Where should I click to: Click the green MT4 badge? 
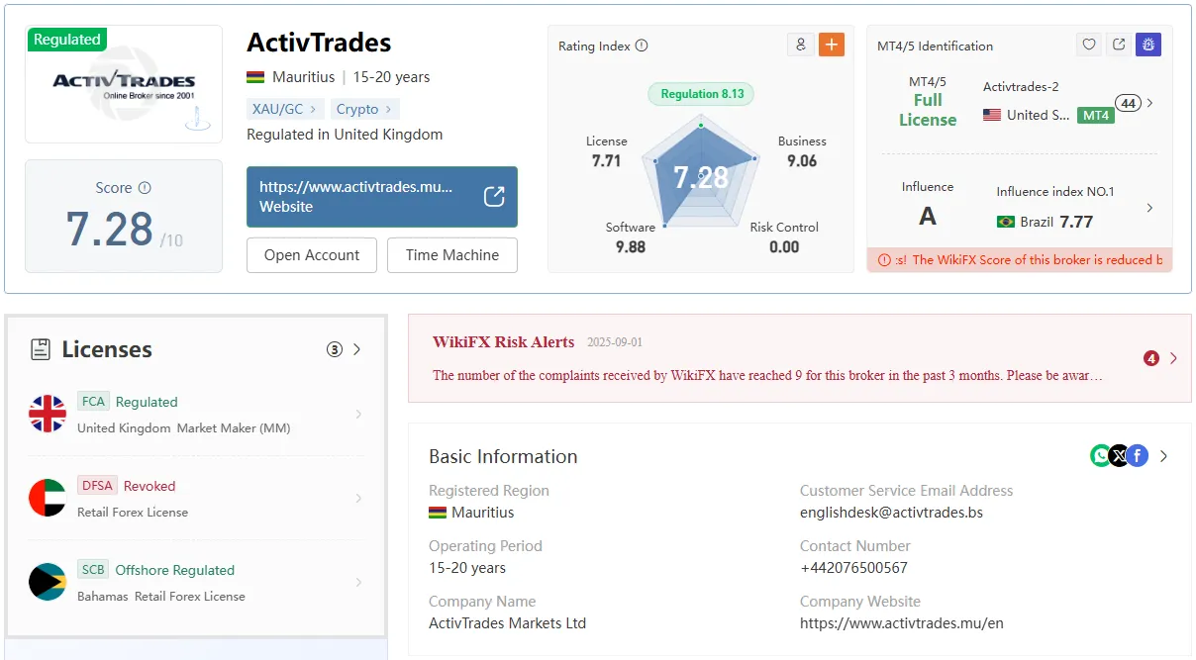coord(1096,116)
